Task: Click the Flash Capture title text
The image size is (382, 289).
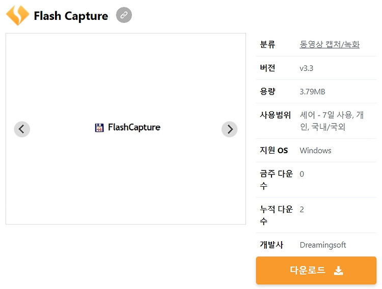Action: [x=71, y=16]
